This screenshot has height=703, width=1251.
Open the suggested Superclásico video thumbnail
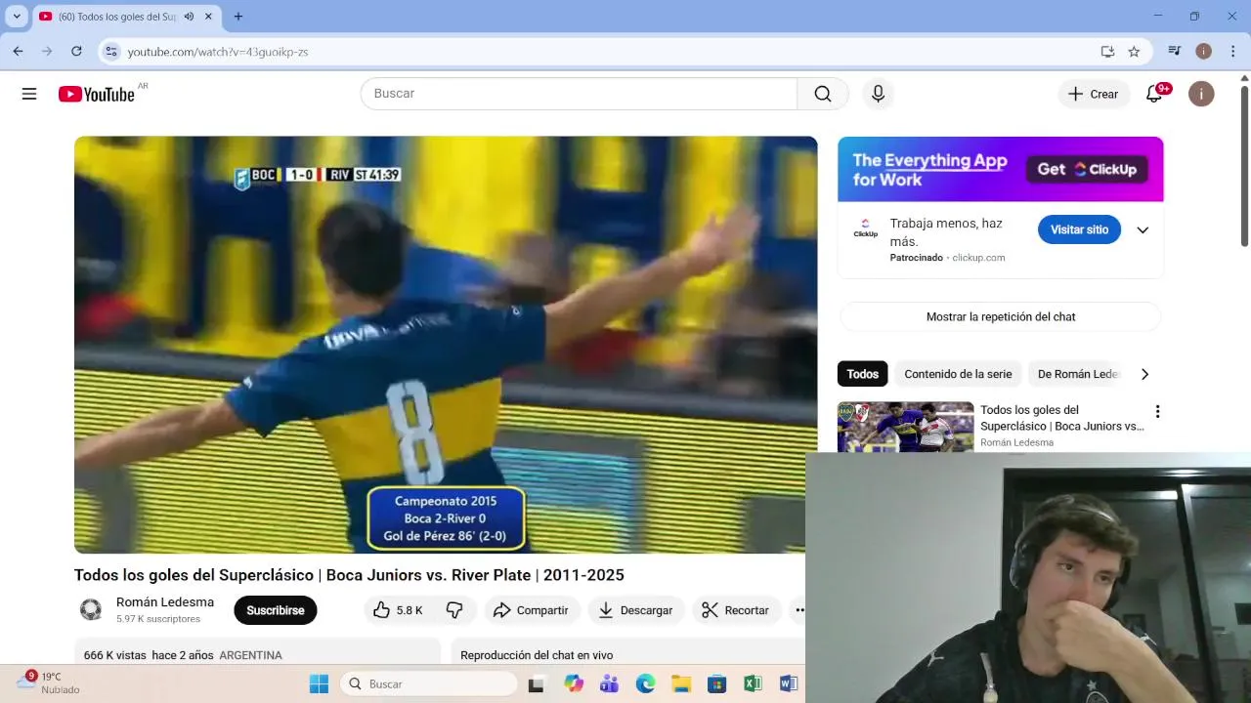point(905,428)
